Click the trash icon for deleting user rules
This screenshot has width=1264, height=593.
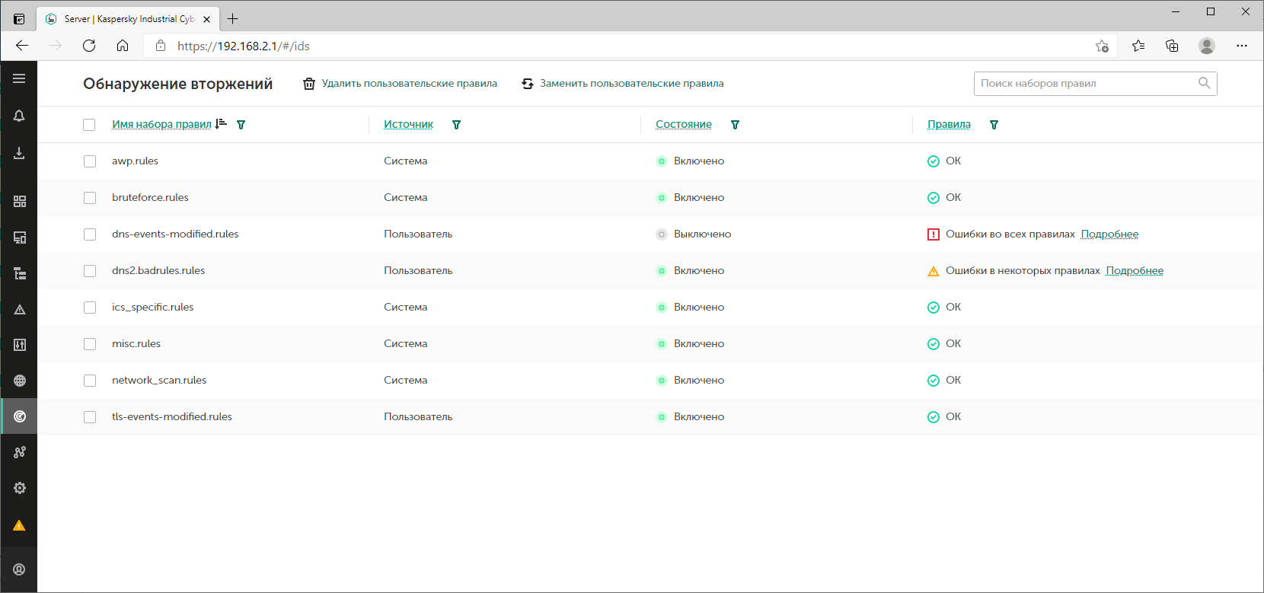tap(309, 84)
